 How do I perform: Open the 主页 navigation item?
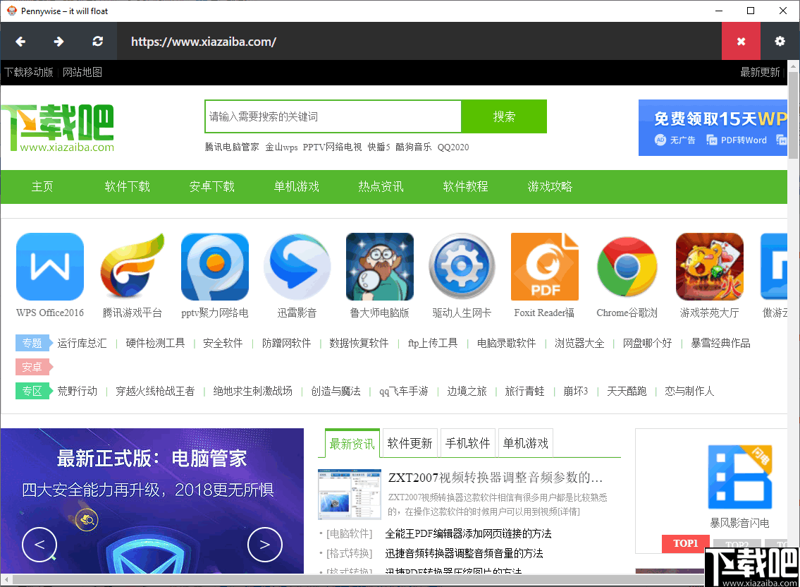point(42,186)
